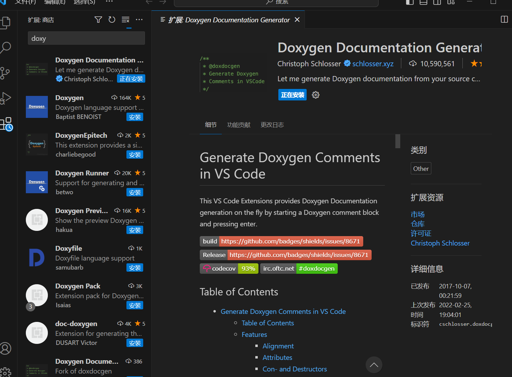Image resolution: width=512 pixels, height=377 pixels.
Task: Close the Doxygen Documentation Generator tab
Action: 297,20
